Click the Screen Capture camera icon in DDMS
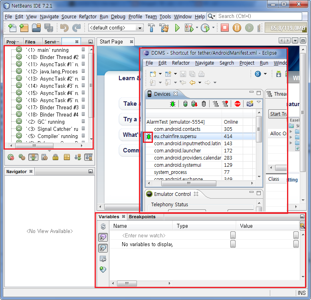311x300 pixels. tap(250, 104)
